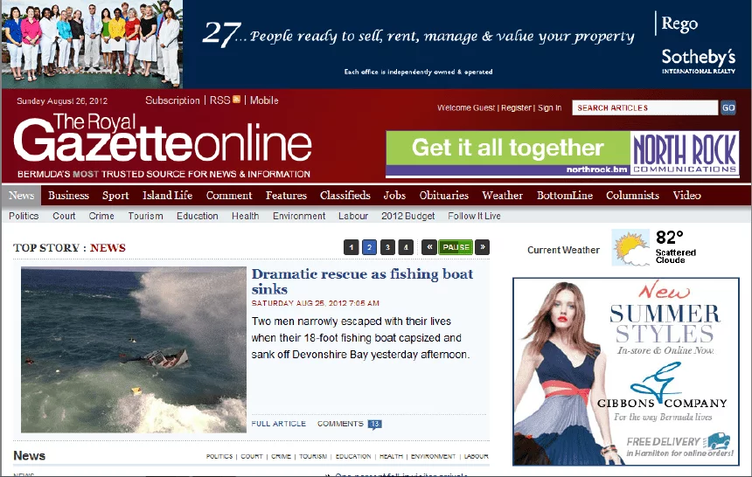This screenshot has width=752, height=477.
Task: Click the Search Articles text field
Action: point(644,107)
